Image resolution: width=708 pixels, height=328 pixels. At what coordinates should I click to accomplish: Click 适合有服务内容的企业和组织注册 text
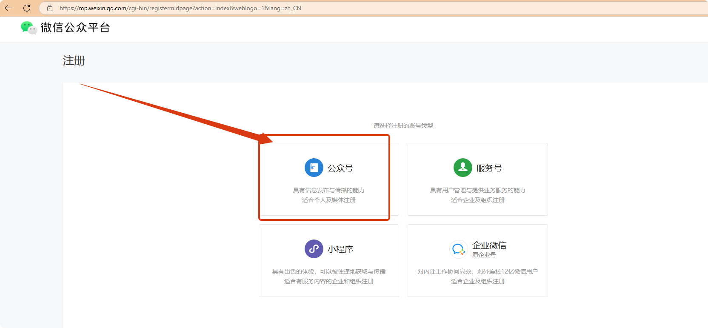point(329,281)
